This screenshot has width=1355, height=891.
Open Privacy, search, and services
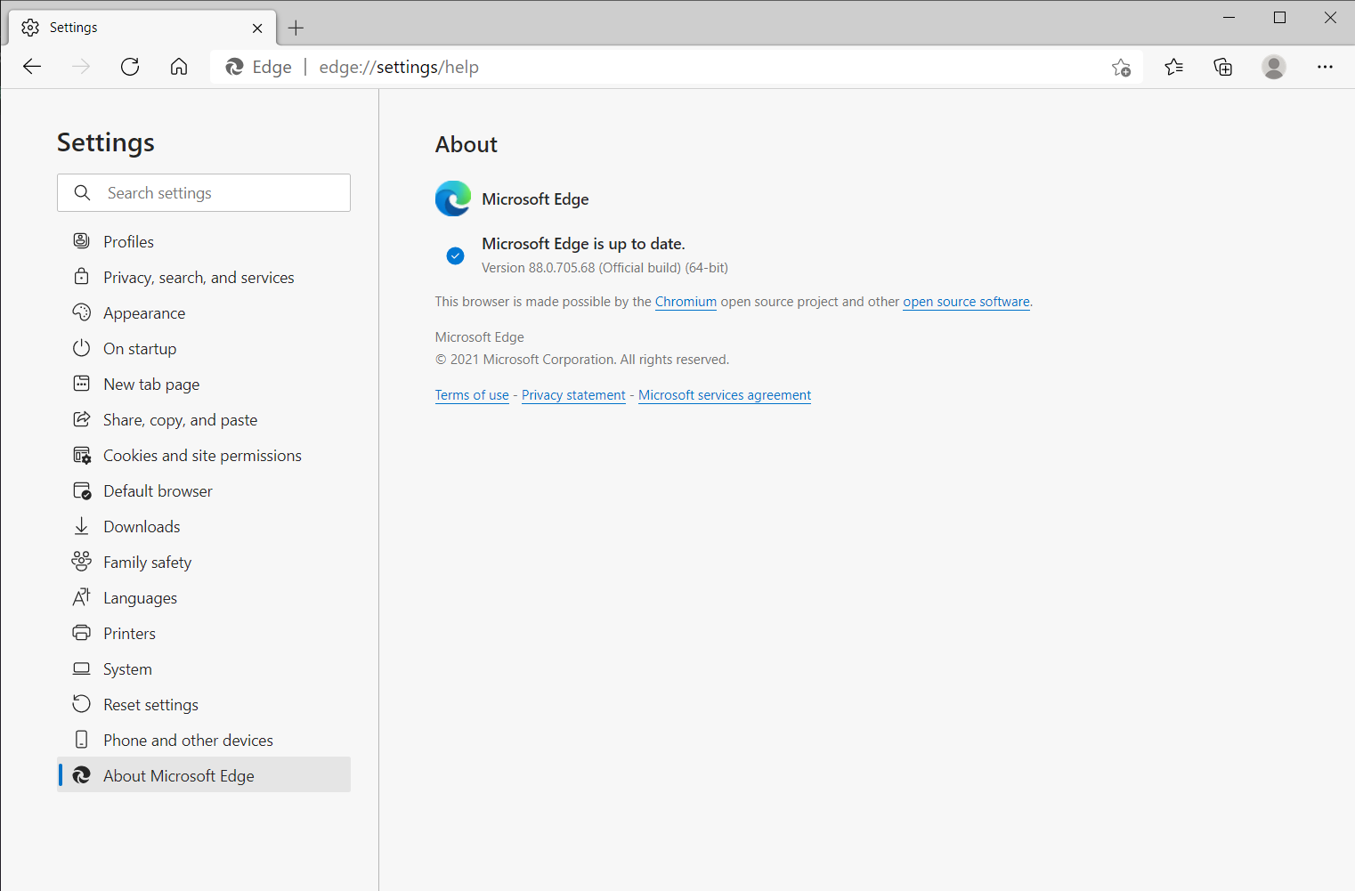[204, 277]
